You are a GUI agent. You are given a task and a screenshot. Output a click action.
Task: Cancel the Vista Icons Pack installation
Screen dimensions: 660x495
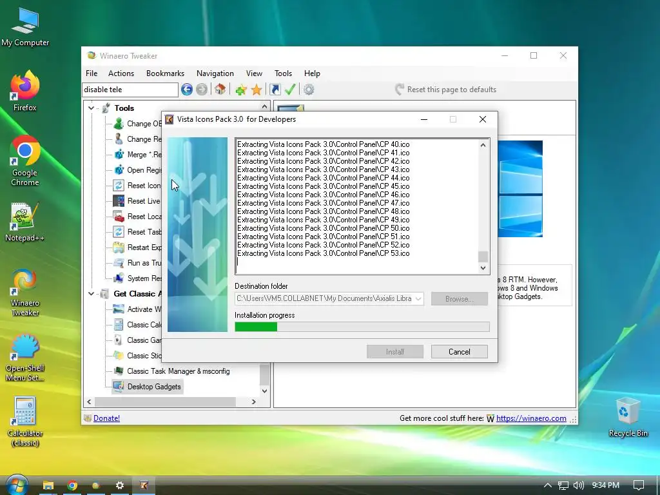(x=459, y=352)
